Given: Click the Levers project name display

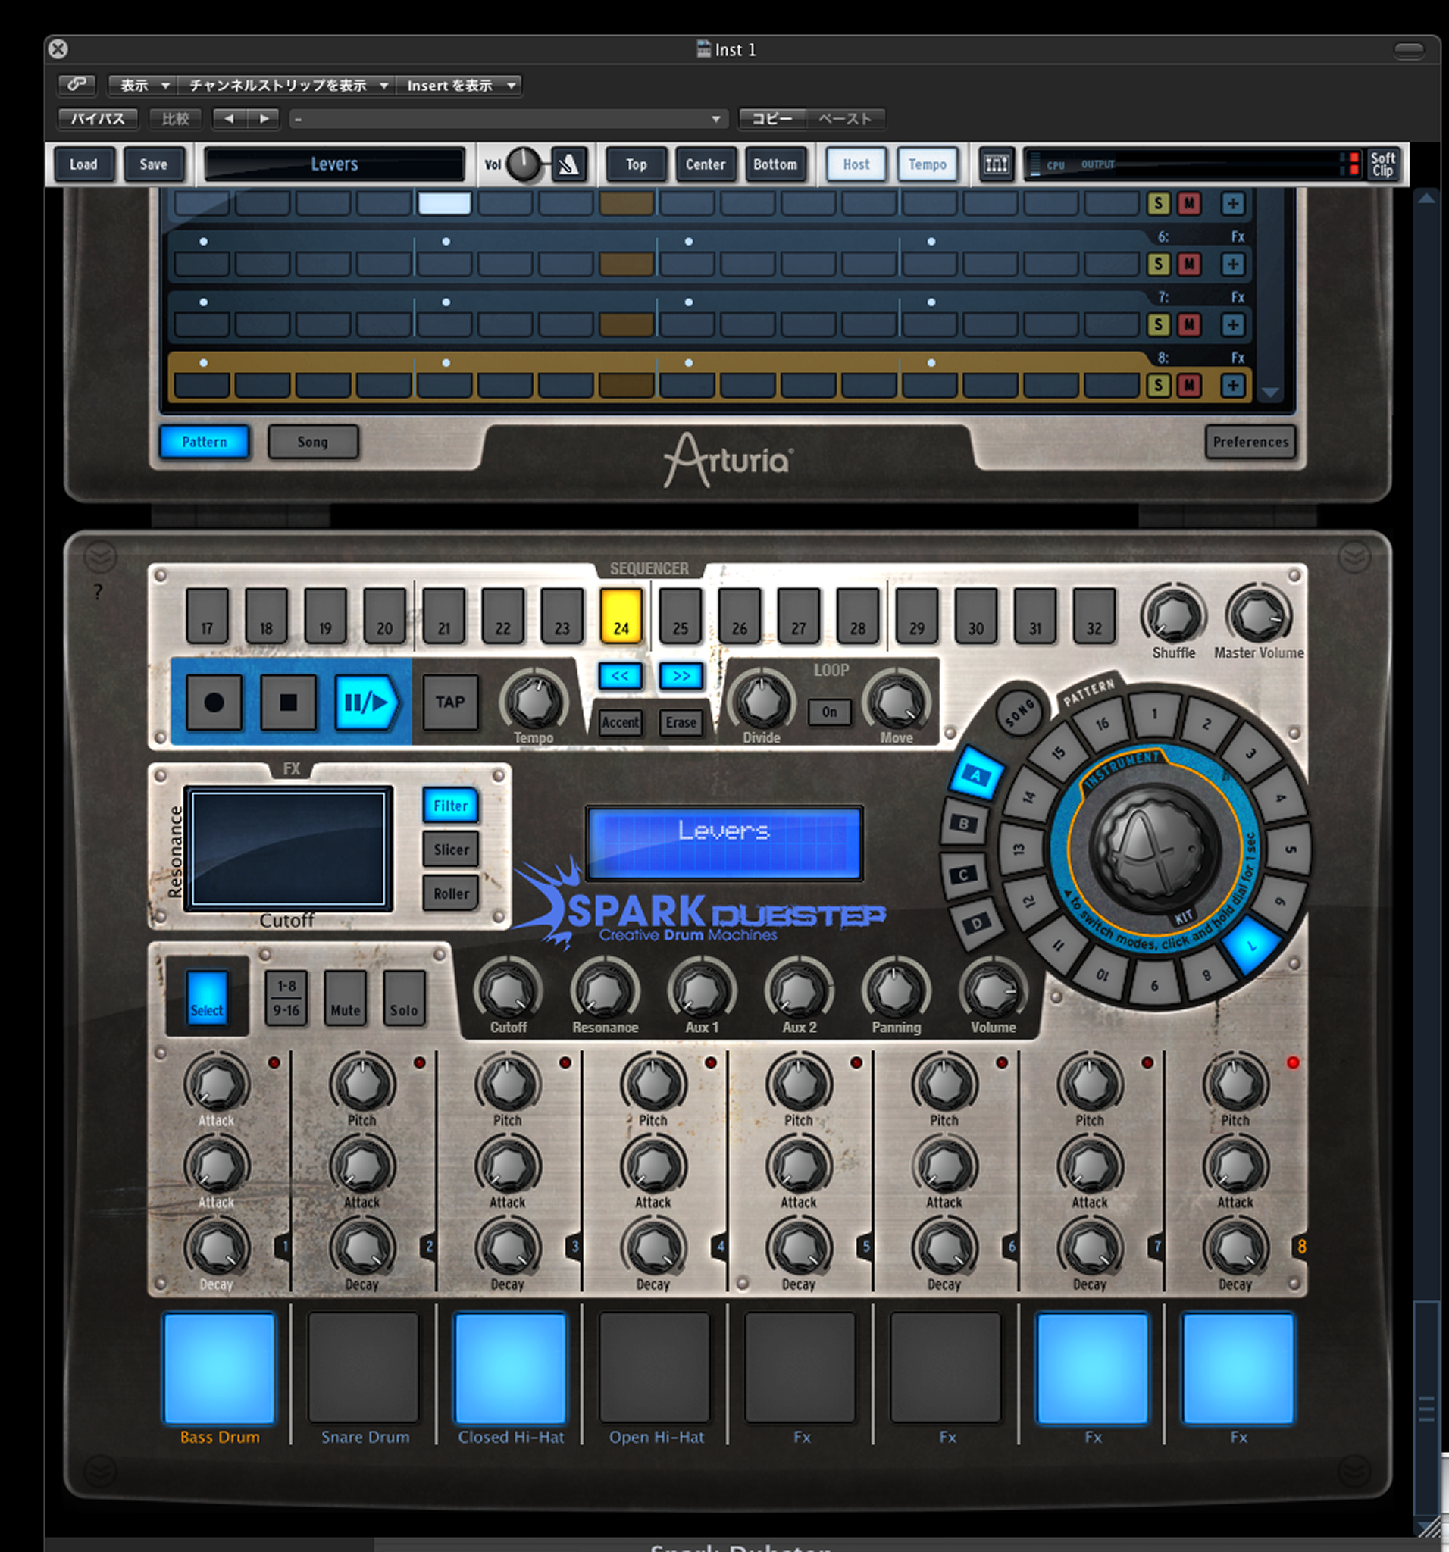Looking at the screenshot, I should tap(334, 164).
